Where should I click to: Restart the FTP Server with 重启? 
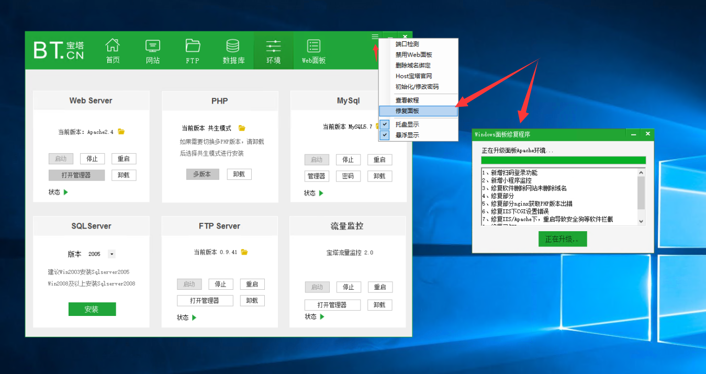(x=252, y=284)
